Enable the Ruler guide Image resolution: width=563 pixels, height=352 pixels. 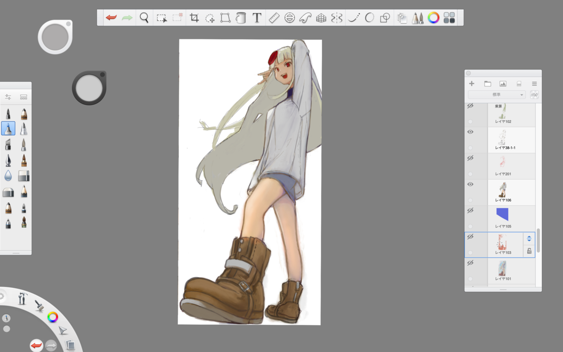point(274,18)
